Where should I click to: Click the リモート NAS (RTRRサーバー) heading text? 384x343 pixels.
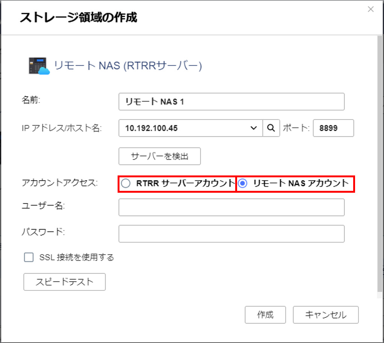coord(128,66)
